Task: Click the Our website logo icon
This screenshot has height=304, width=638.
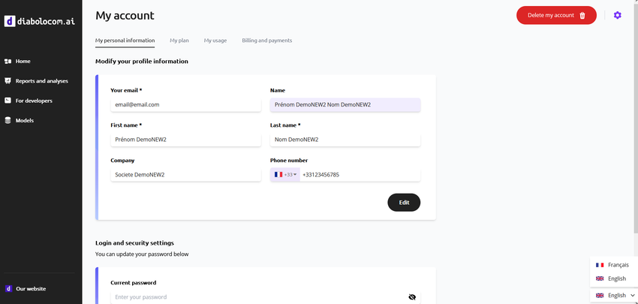Action: pyautogui.click(x=8, y=288)
